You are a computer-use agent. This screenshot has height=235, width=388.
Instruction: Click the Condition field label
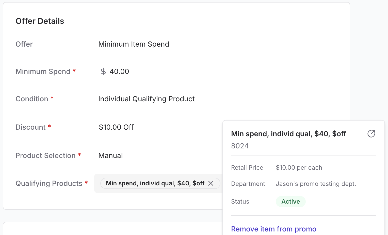[x=32, y=99]
